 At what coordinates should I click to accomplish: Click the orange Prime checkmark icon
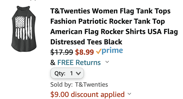(x=99, y=51)
